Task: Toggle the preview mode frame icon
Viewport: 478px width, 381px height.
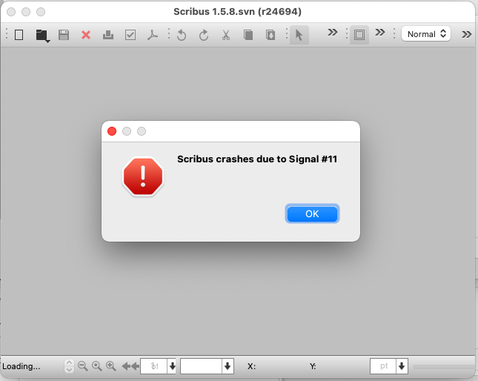Action: 359,35
